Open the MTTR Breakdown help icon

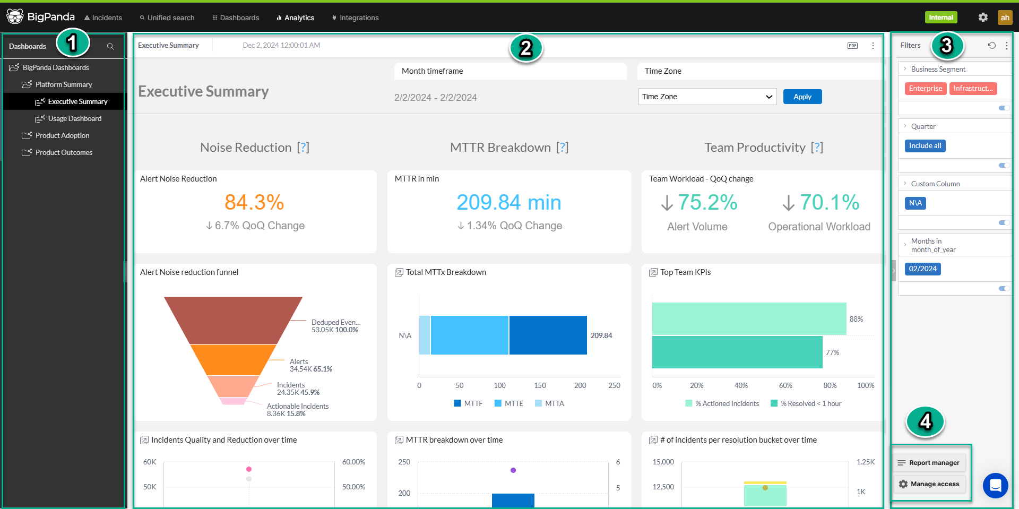pyautogui.click(x=563, y=148)
